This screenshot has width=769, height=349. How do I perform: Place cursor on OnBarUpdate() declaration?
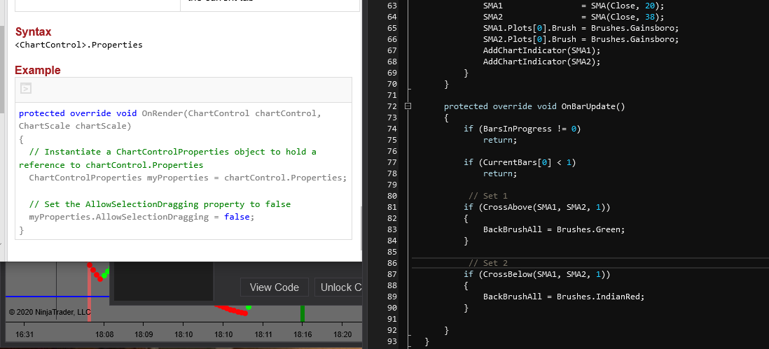coord(534,106)
